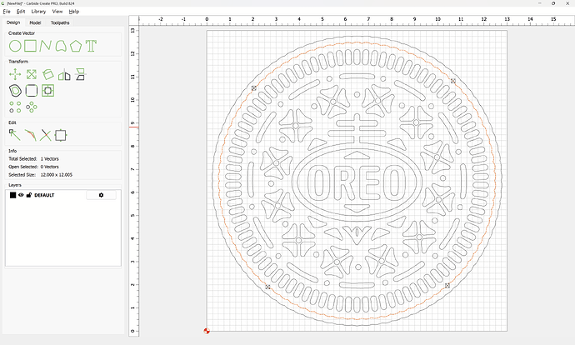Switch to the Model tab

[35, 22]
